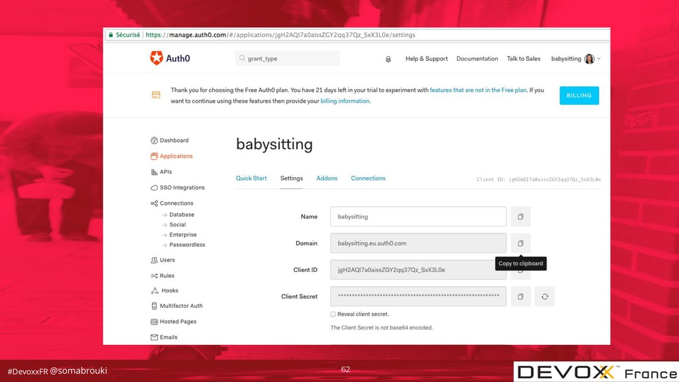The width and height of the screenshot is (679, 382).
Task: Click the APIs icon in sidebar
Action: click(x=154, y=172)
